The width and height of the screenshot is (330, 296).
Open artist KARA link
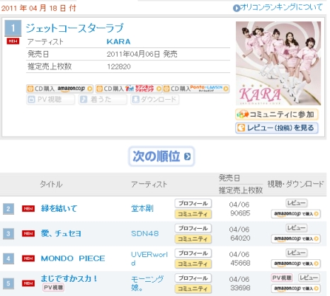coord(118,42)
